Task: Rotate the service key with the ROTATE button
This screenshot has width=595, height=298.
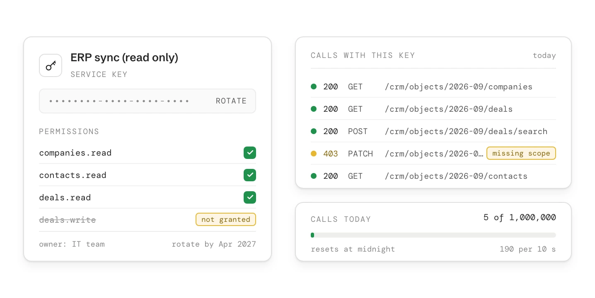Action: pos(231,101)
